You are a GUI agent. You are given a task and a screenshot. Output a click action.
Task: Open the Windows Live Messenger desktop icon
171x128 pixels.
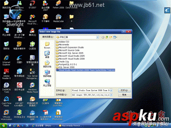pyautogui.click(x=19, y=6)
